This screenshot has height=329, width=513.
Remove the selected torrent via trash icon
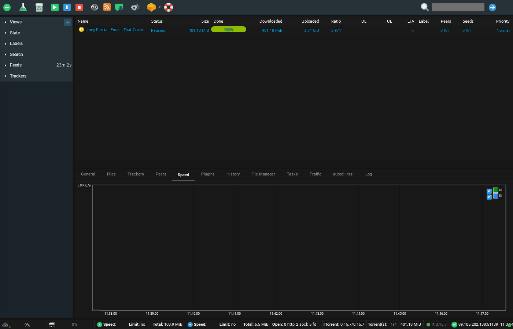[x=39, y=7]
